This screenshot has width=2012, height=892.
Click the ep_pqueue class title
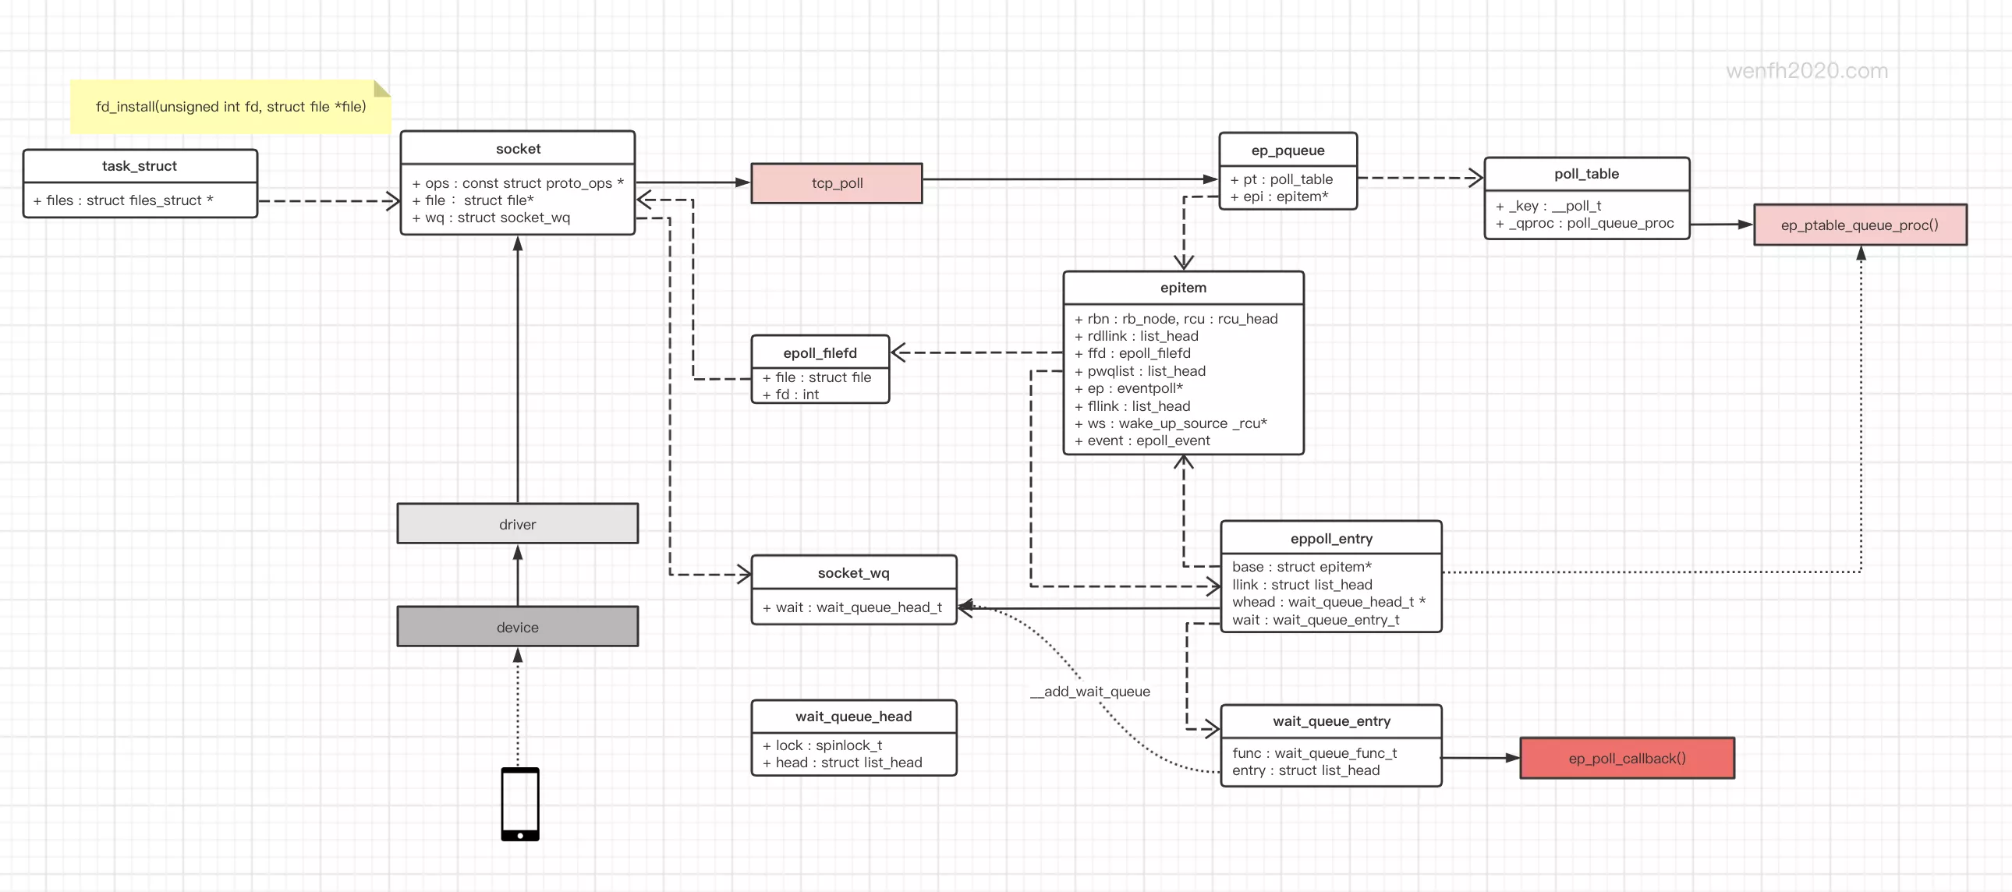[x=1288, y=150]
